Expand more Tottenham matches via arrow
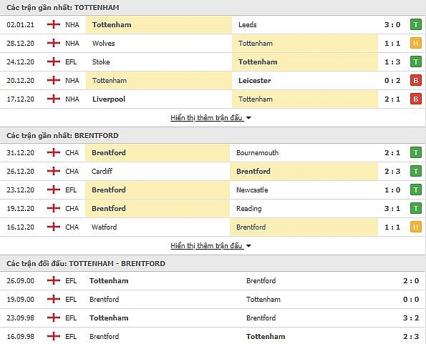The image size is (426, 344). 248,118
